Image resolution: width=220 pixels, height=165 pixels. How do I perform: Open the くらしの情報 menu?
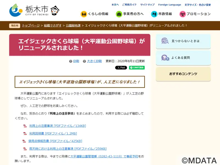pyautogui.click(x=94, y=14)
